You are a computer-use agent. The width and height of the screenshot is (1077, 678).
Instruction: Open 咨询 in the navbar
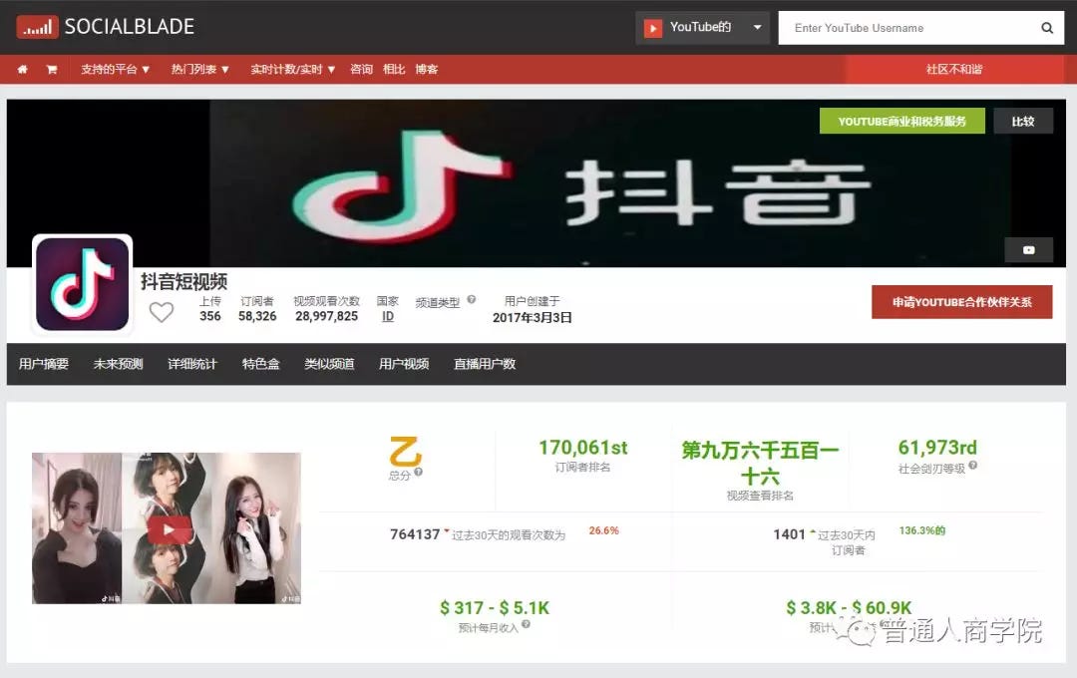pyautogui.click(x=361, y=70)
